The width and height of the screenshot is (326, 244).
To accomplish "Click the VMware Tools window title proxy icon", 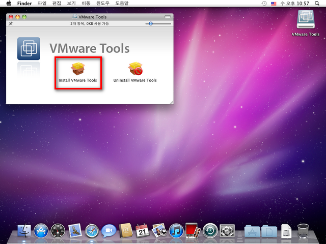I will coord(75,17).
